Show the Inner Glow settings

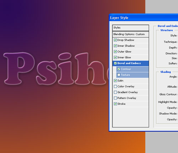coord(124,57)
